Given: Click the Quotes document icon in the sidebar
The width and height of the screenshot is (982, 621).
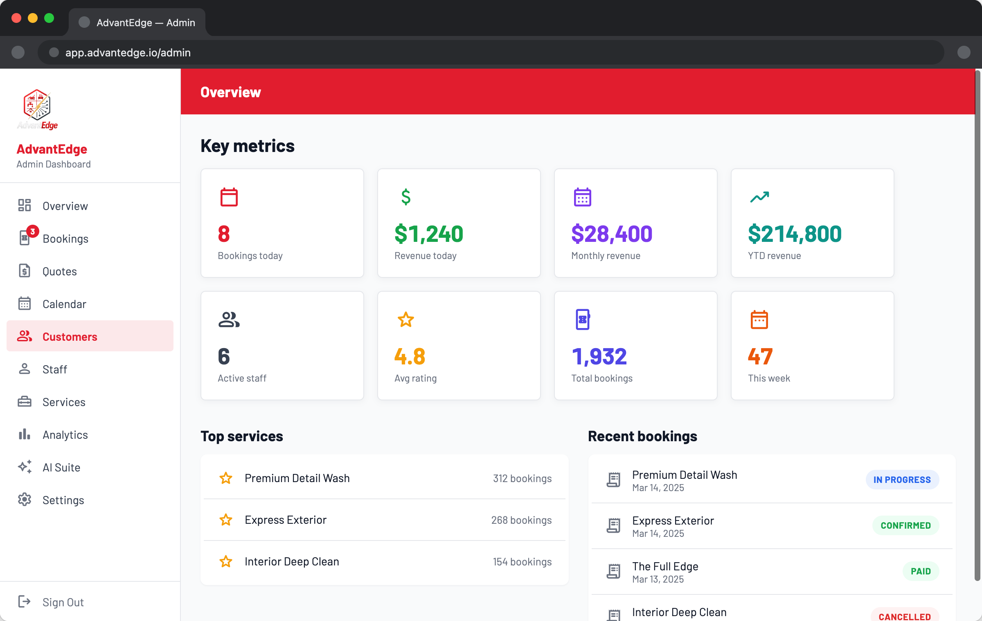Looking at the screenshot, I should [25, 270].
